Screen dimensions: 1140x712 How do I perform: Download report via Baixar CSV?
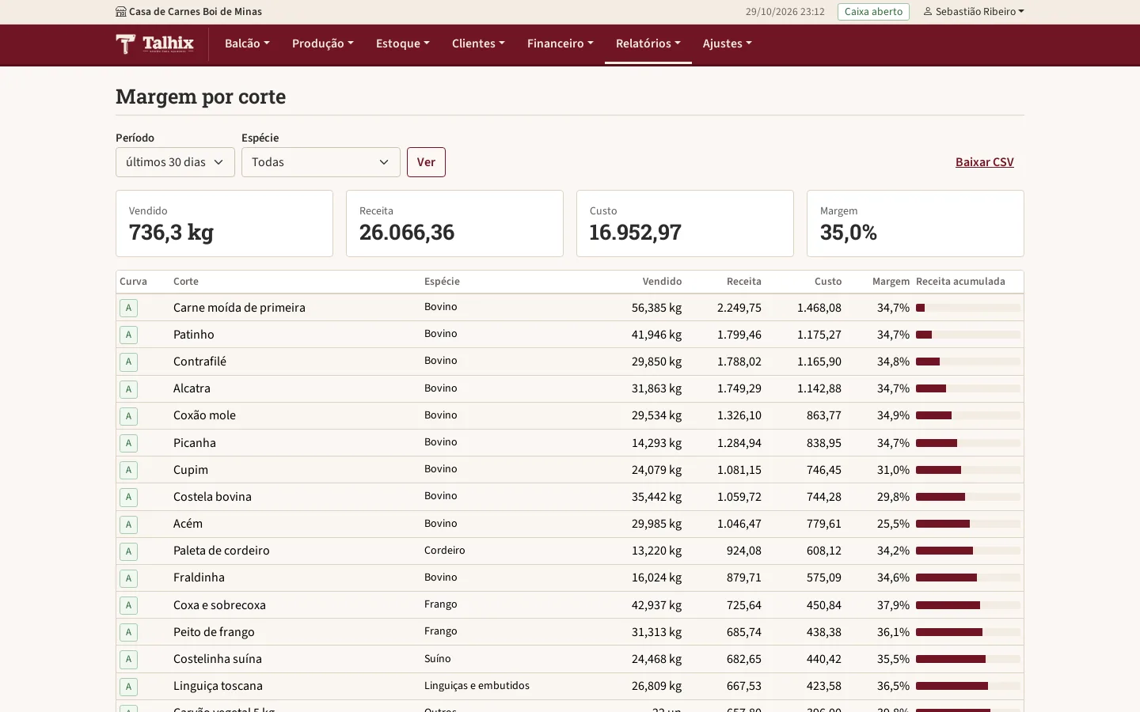click(x=985, y=162)
